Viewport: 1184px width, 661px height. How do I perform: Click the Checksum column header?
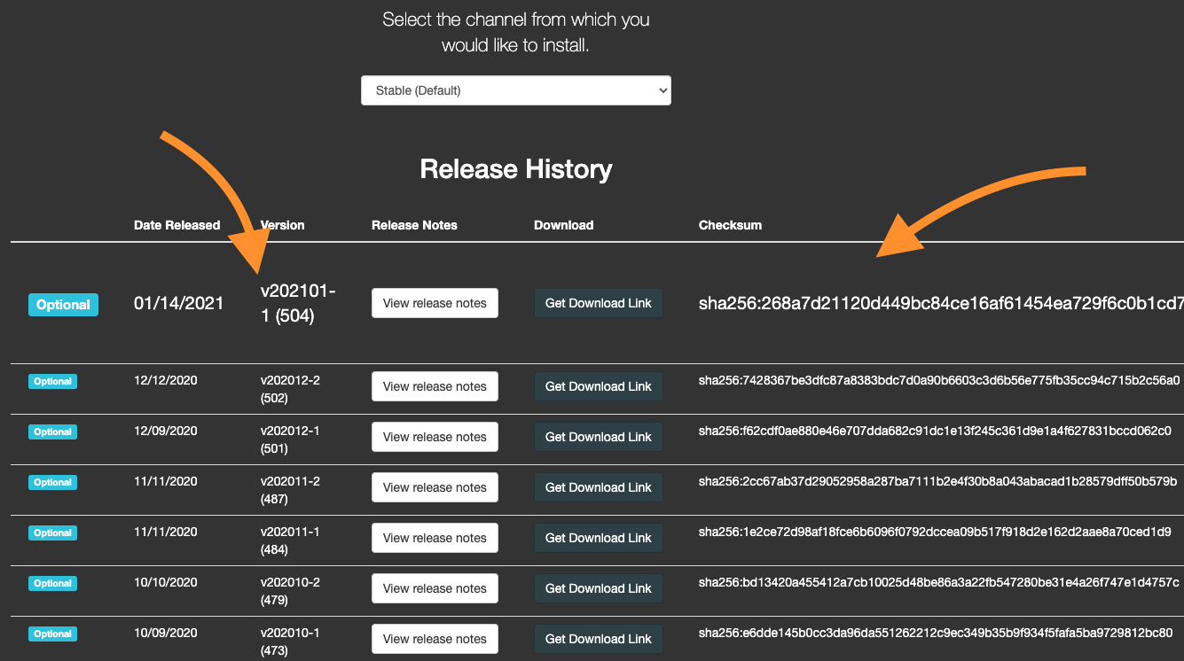(x=730, y=225)
